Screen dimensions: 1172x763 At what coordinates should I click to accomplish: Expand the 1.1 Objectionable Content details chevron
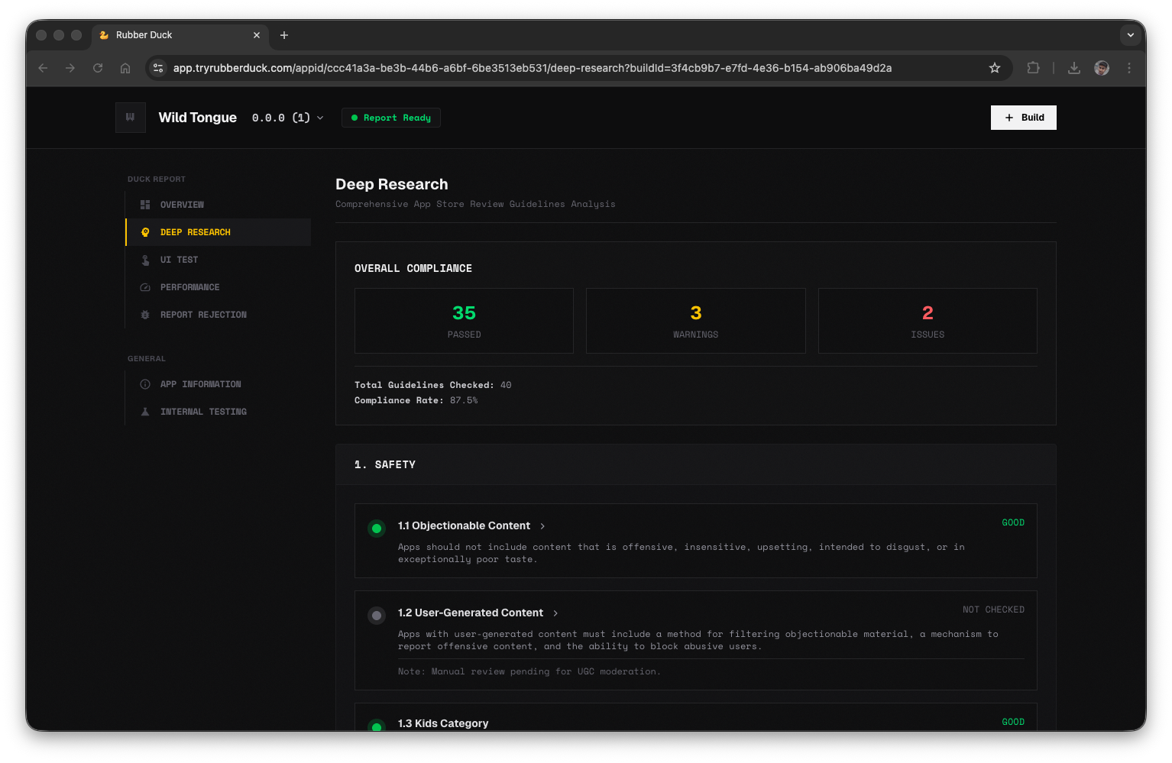542,525
